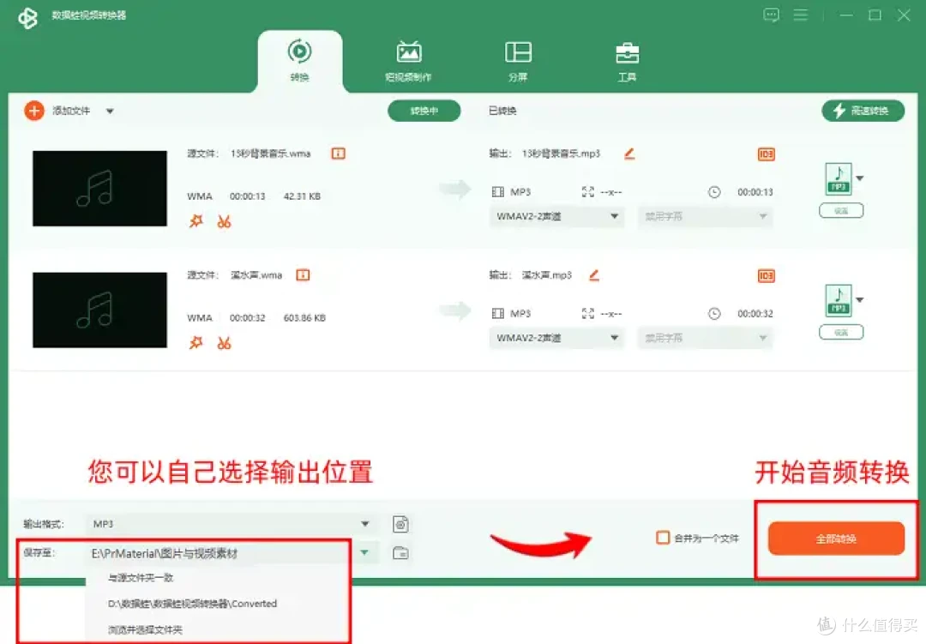The image size is (926, 644).
Task: Open info for 溪水声.wma source file
Action: point(303,274)
